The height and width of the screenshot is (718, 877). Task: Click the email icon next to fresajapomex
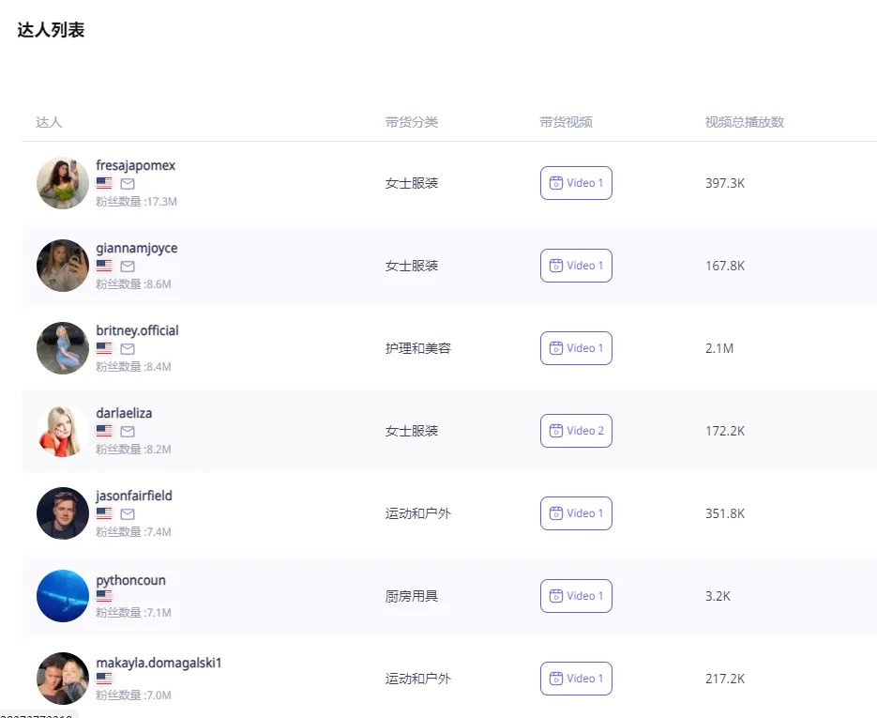coord(126,184)
